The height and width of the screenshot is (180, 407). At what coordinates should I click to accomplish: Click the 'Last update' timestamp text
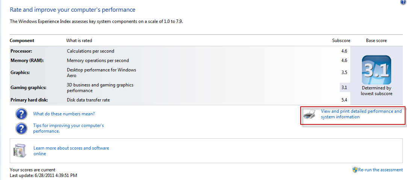point(43,175)
